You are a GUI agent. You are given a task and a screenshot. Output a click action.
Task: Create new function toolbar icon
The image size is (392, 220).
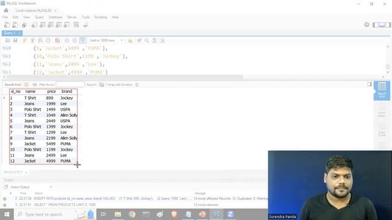[67, 25]
